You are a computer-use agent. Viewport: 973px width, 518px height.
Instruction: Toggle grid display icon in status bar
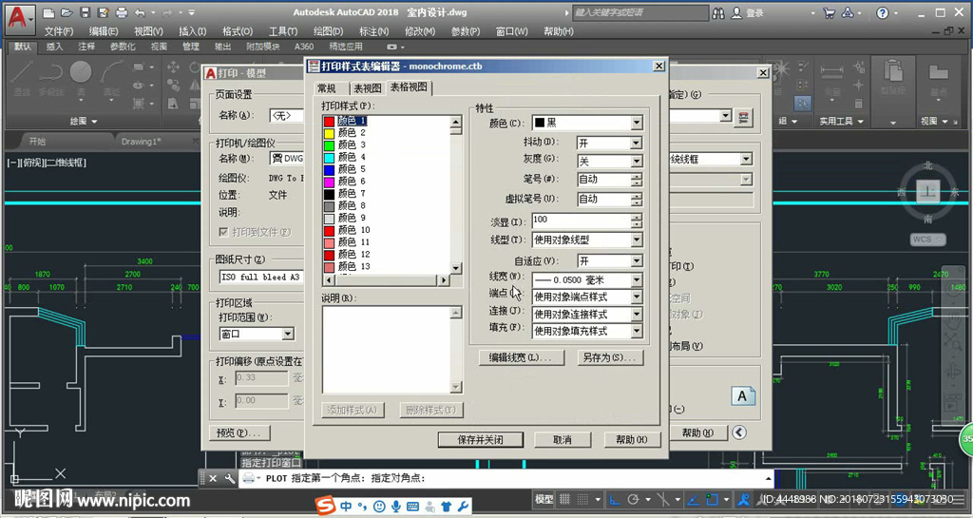click(564, 499)
